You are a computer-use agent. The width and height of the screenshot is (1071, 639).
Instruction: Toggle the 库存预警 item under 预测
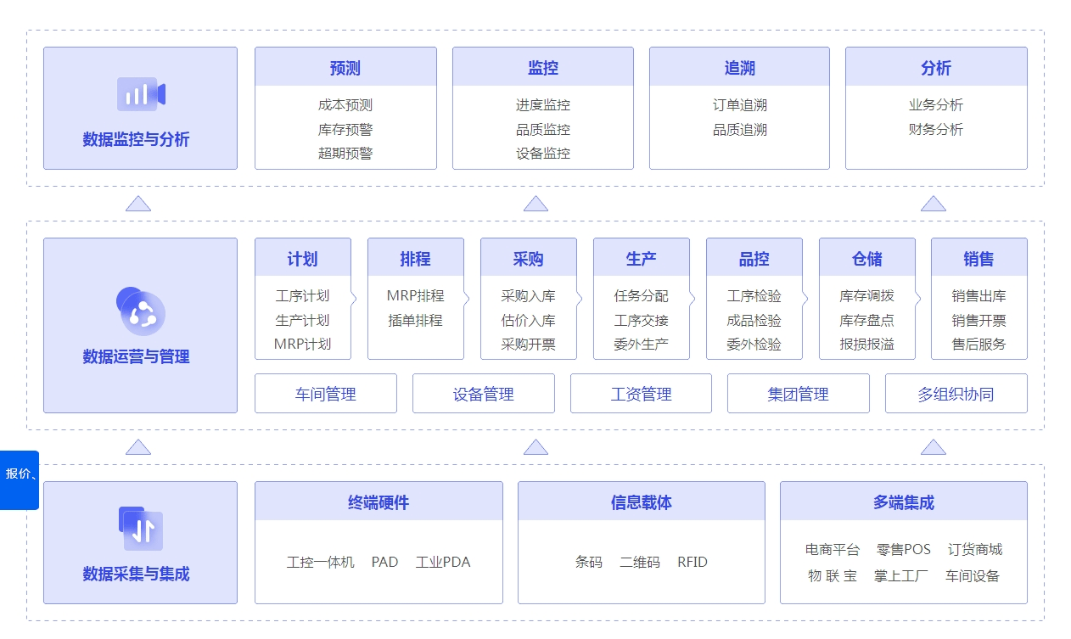345,129
